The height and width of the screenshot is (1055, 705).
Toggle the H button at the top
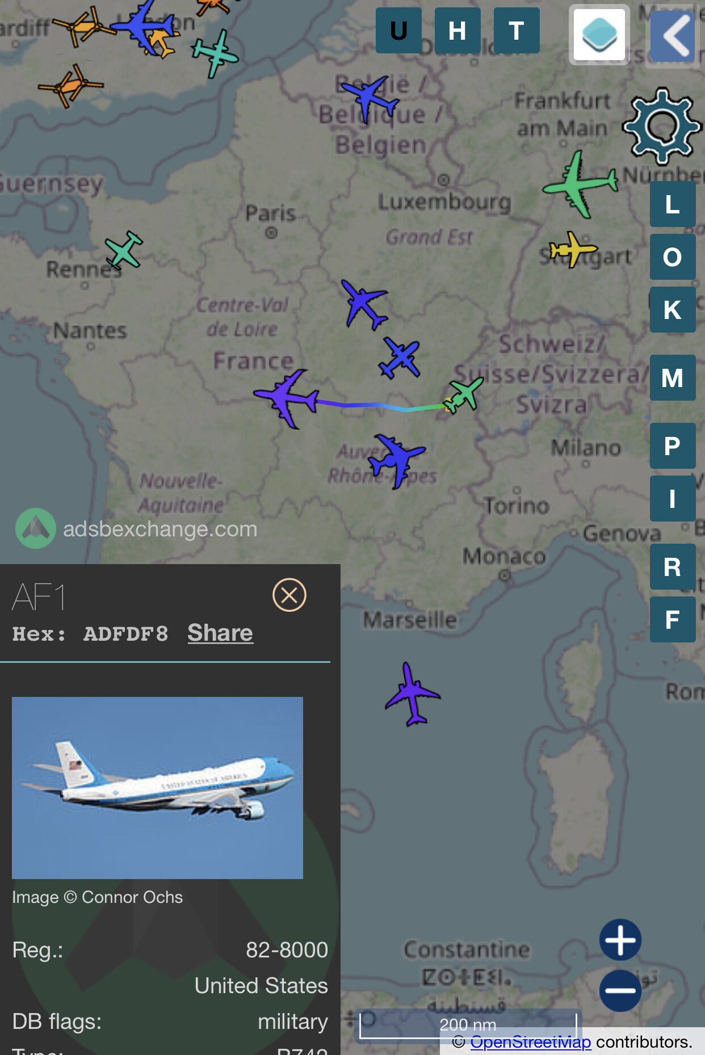pyautogui.click(x=458, y=31)
